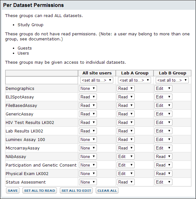Open Status Assessment dropdown for Lab A Group
The image size is (196, 199).
(126, 182)
